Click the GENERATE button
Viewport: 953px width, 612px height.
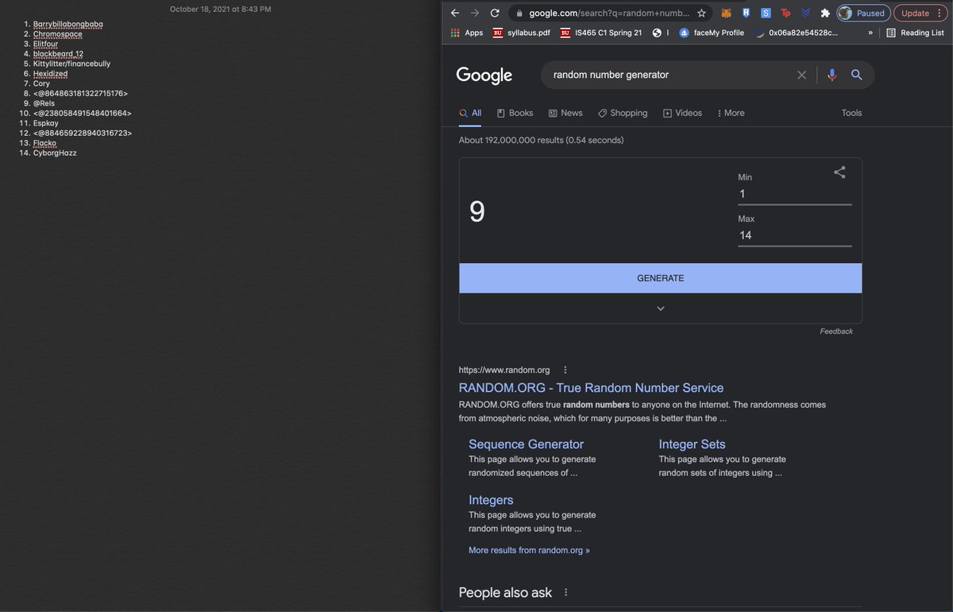click(x=661, y=278)
